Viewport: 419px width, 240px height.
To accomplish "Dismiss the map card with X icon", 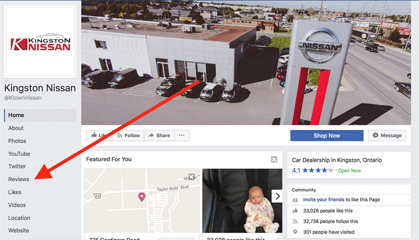I will click(x=191, y=177).
